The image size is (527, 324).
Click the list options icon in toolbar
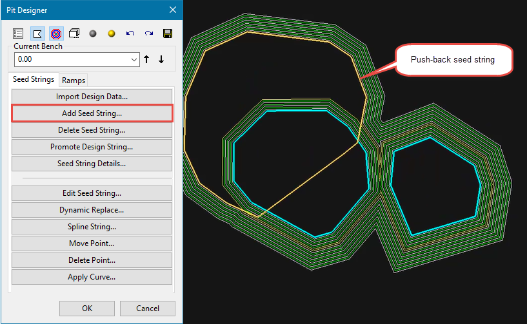18,33
